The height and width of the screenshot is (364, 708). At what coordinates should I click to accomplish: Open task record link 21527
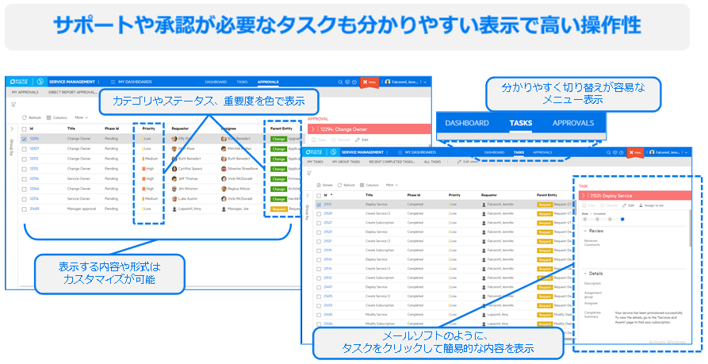pyautogui.click(x=328, y=223)
